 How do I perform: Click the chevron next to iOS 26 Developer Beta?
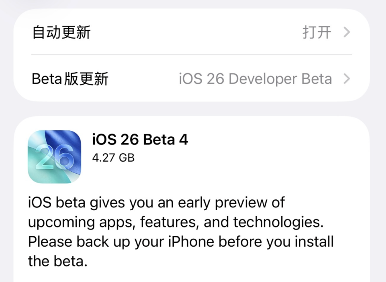tap(347, 79)
